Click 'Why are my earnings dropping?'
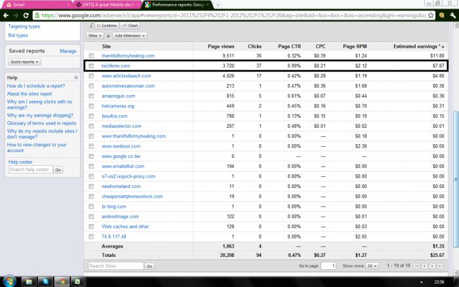 click(x=40, y=115)
